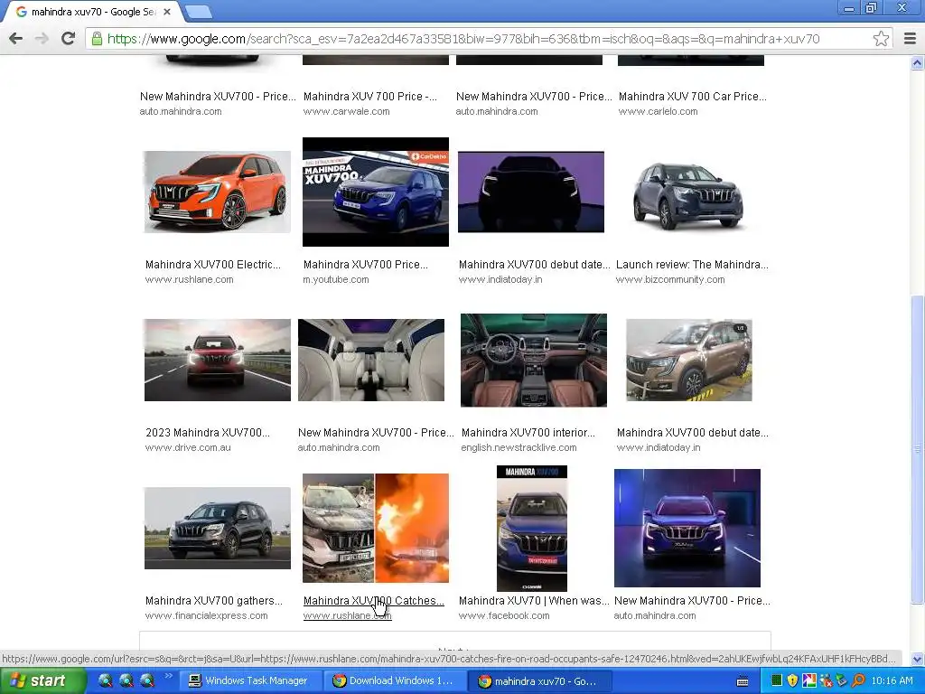Click the browser Forward arrow
This screenshot has height=694, width=925.
(x=42, y=38)
